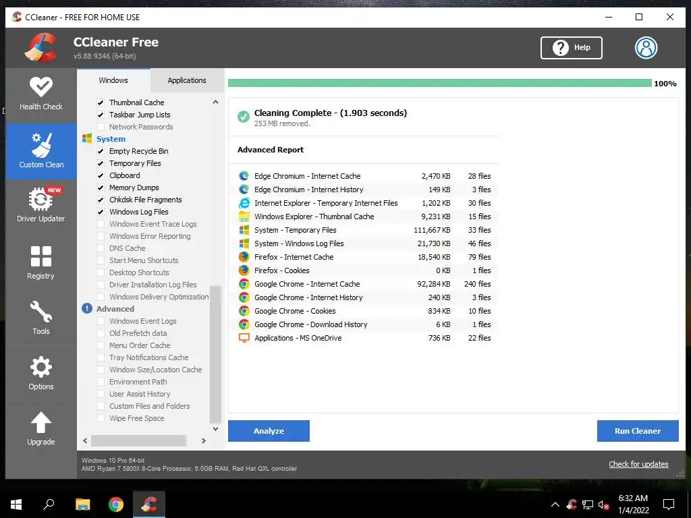Click the CCleaner system tray icon
The image size is (691, 518).
click(572, 505)
